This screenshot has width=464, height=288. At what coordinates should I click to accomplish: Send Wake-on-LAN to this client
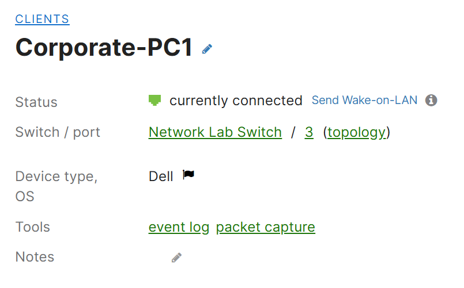coord(364,101)
